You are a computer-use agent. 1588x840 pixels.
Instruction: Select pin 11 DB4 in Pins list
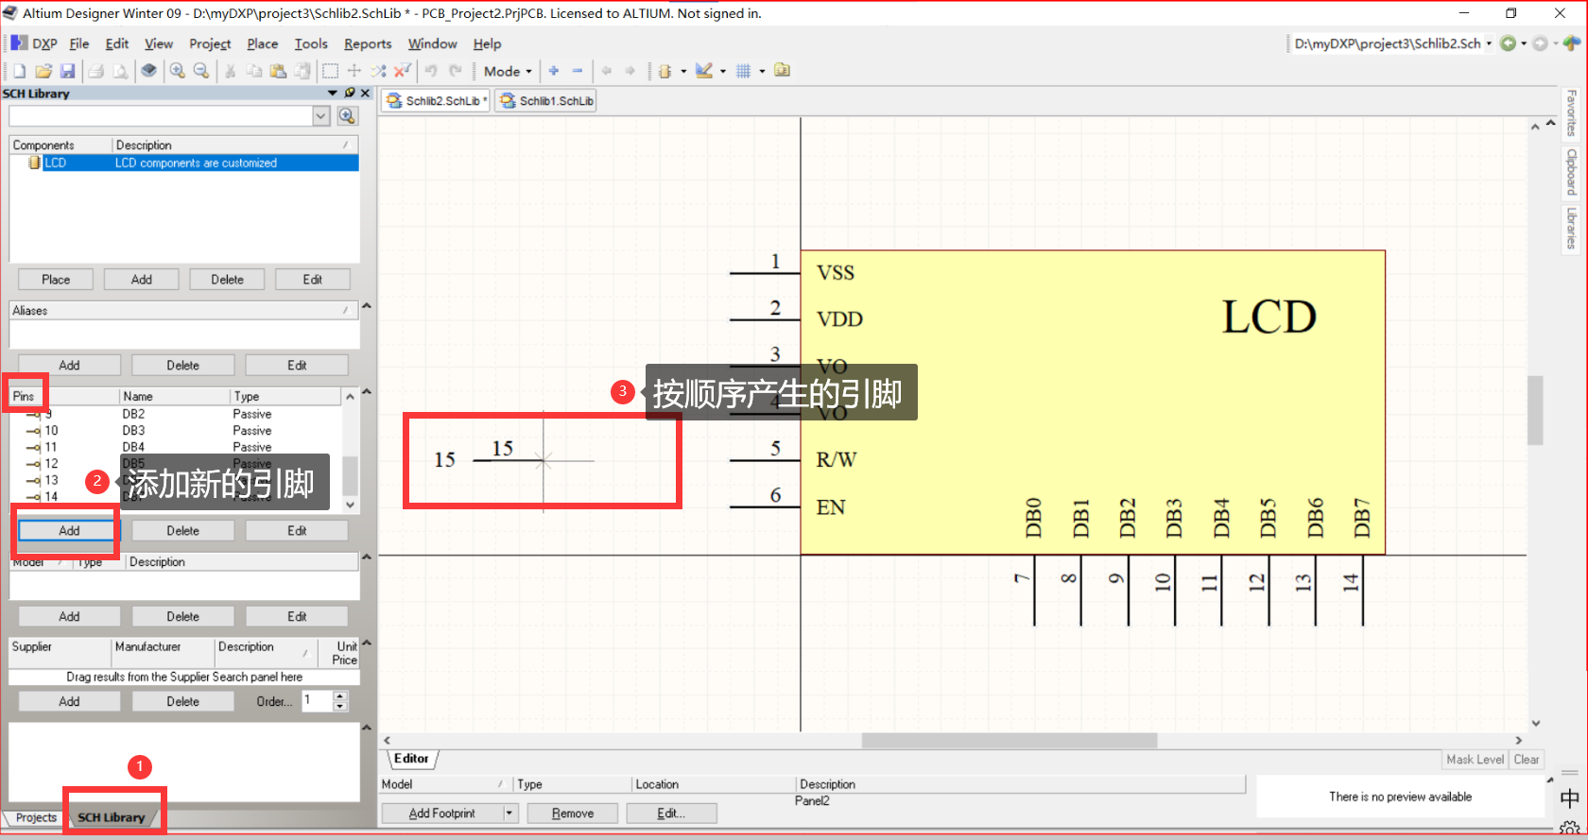click(177, 447)
